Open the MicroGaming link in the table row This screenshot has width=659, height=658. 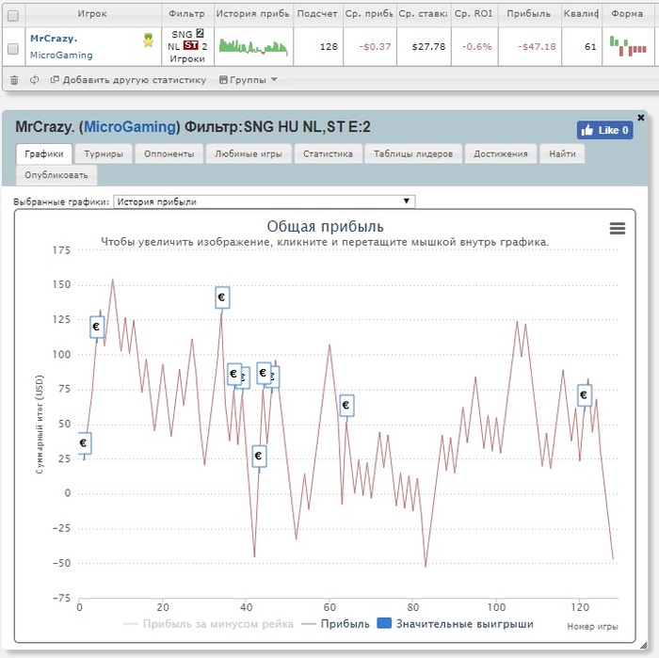[x=61, y=55]
